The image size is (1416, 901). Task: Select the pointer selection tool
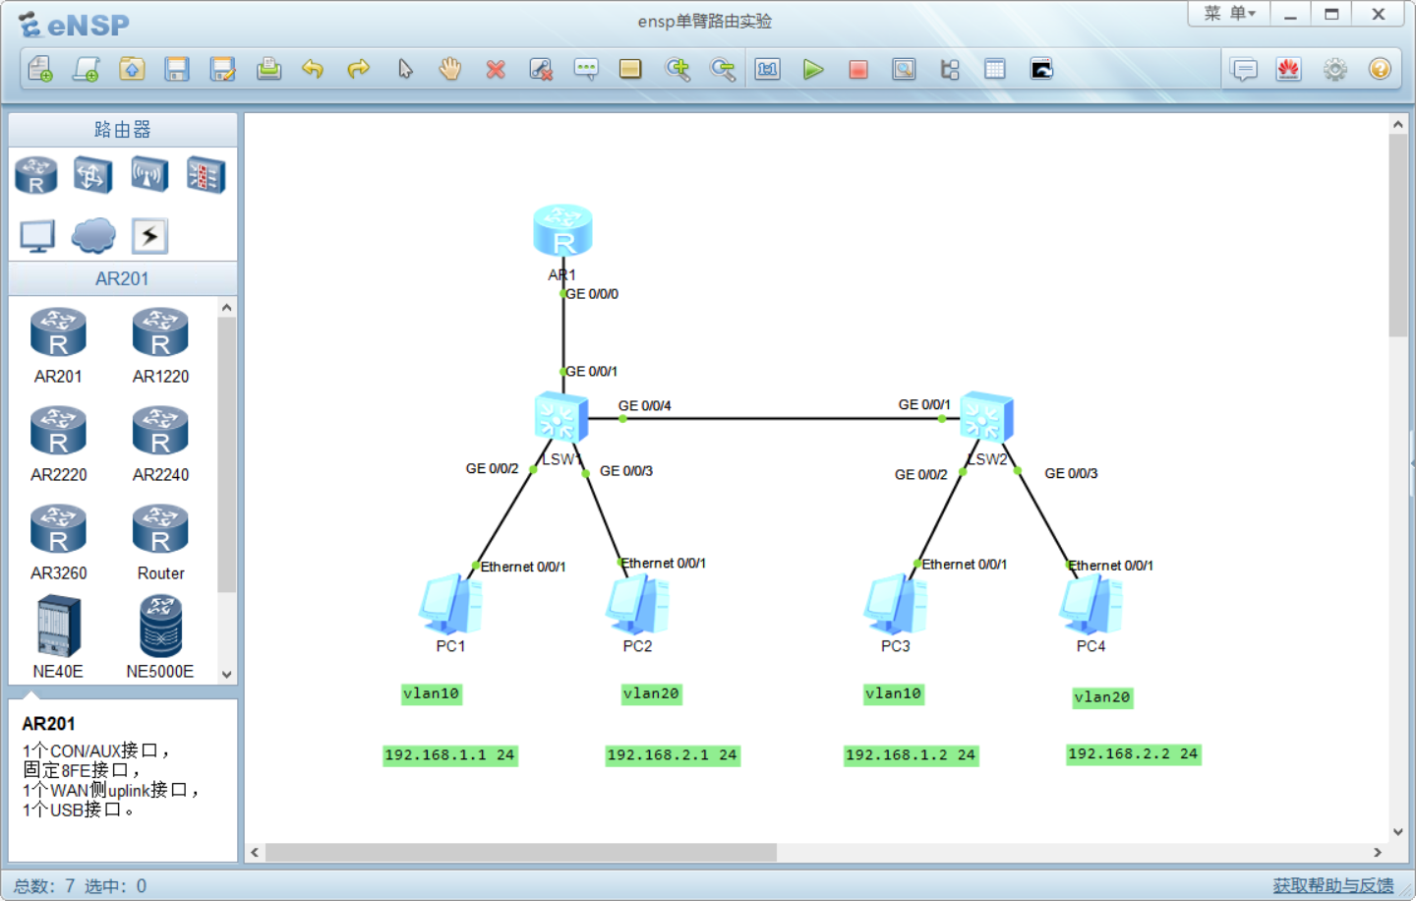pos(405,69)
